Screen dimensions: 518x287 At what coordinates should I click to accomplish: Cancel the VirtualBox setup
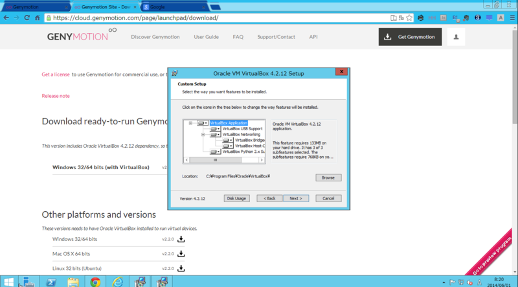tap(328, 198)
